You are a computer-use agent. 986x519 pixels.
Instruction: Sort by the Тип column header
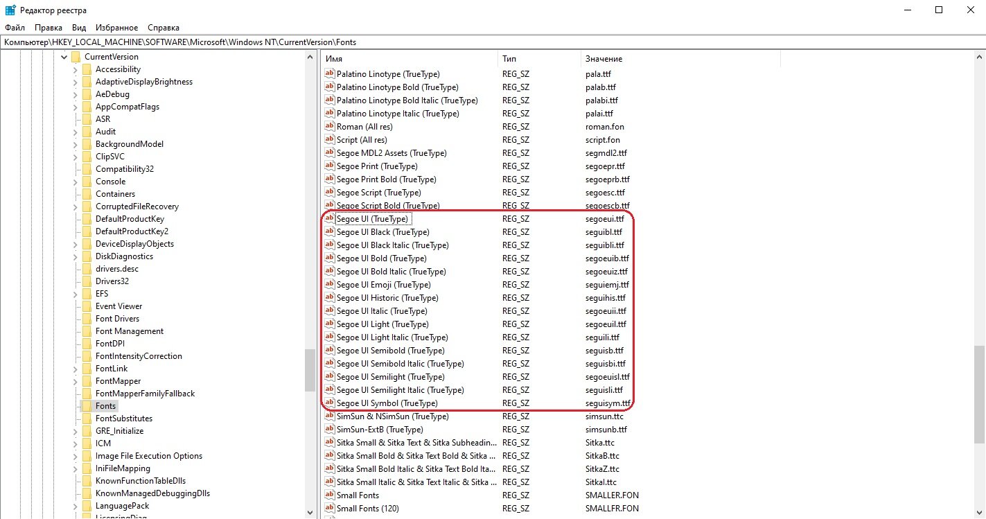point(540,59)
